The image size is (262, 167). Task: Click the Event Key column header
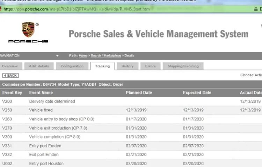pyautogui.click(x=12, y=93)
